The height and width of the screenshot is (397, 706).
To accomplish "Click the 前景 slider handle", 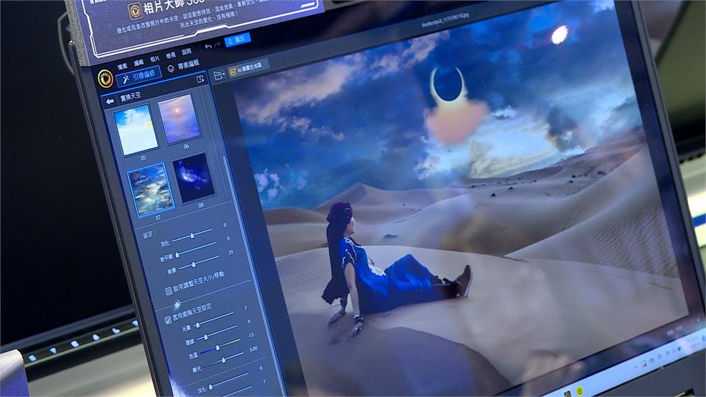I will pos(194,264).
